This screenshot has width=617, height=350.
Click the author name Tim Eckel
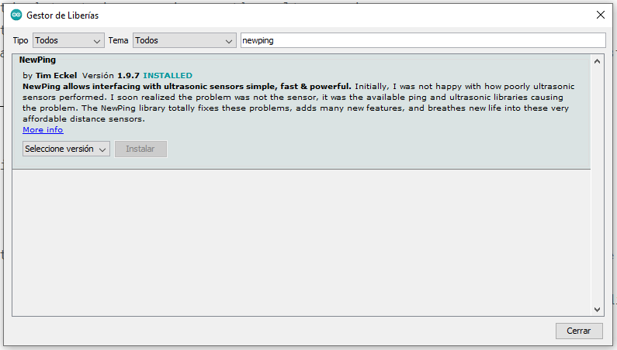click(56, 76)
